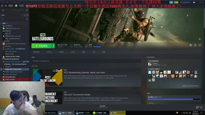Open the question mark help icon
The height and width of the screenshot is (115, 205).
[x=181, y=2]
